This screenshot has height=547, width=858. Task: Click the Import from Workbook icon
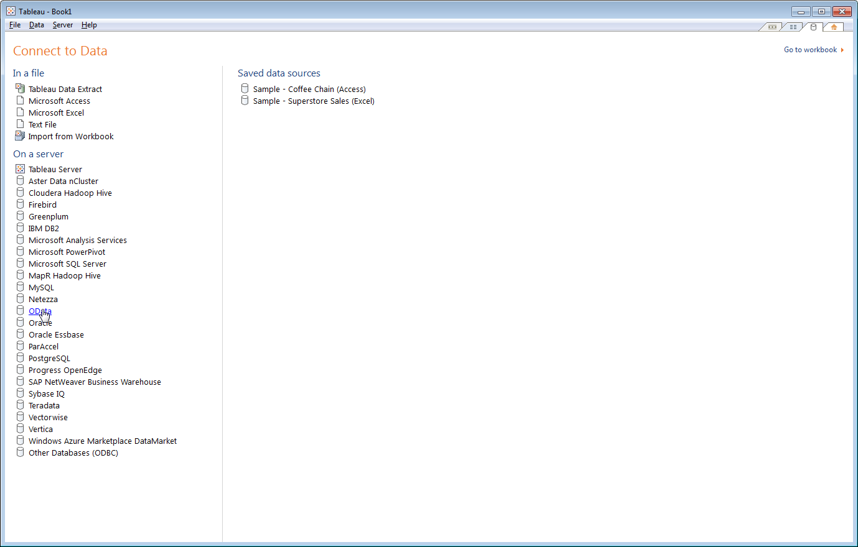(x=19, y=136)
